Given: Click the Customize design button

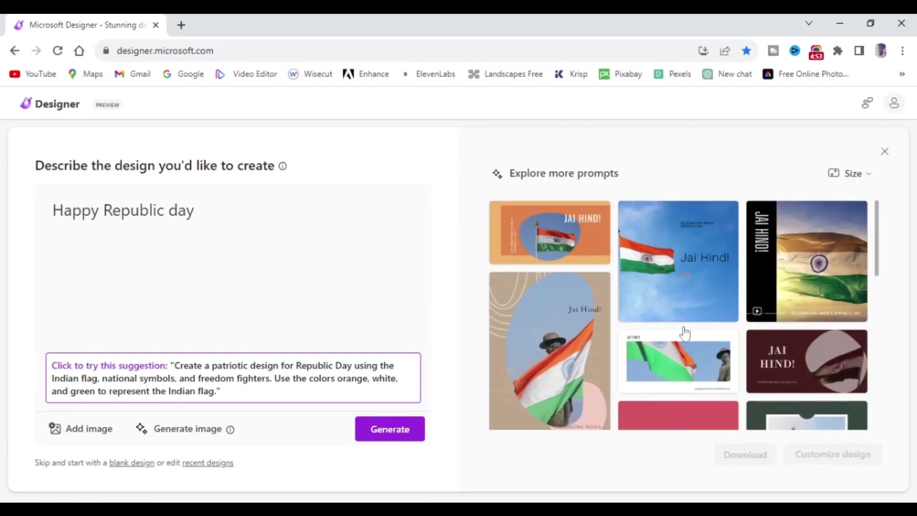Looking at the screenshot, I should tap(833, 454).
